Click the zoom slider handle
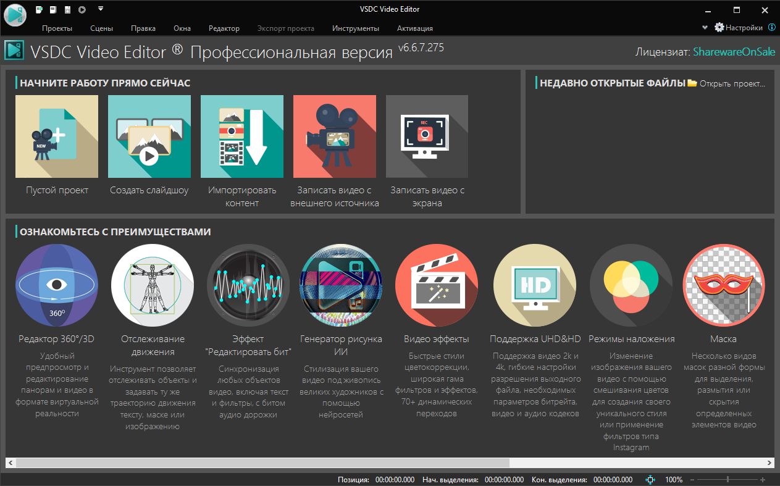This screenshot has height=486, width=780. click(x=728, y=480)
